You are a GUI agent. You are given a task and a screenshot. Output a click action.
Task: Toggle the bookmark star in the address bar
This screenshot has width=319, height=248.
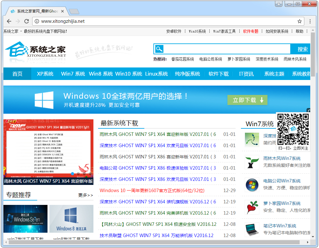(299, 21)
